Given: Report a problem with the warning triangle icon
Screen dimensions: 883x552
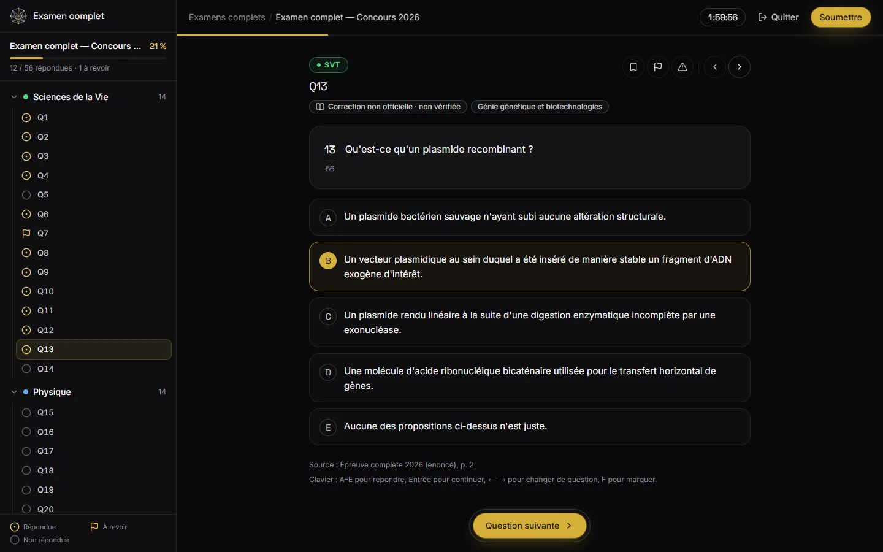Looking at the screenshot, I should pyautogui.click(x=682, y=67).
